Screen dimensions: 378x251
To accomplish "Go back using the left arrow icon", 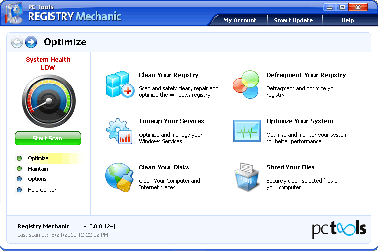I will [17, 42].
